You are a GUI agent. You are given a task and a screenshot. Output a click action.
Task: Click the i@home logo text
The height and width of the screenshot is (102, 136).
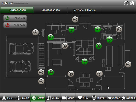click(7, 3)
